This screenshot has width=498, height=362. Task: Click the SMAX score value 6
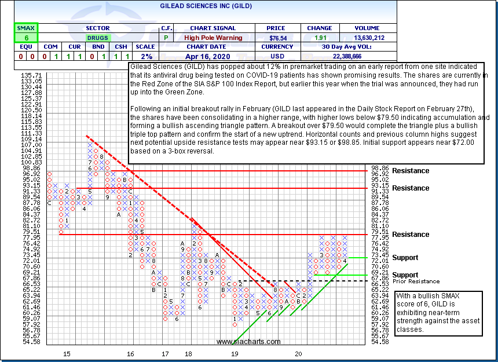pos(26,38)
